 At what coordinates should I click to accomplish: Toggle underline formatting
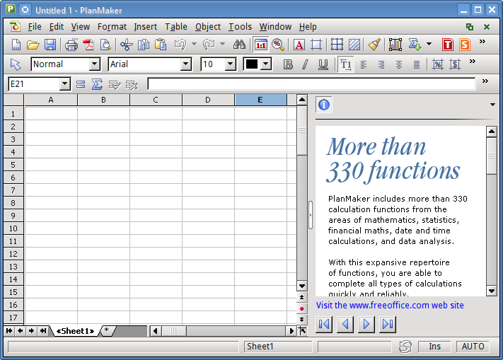point(323,64)
